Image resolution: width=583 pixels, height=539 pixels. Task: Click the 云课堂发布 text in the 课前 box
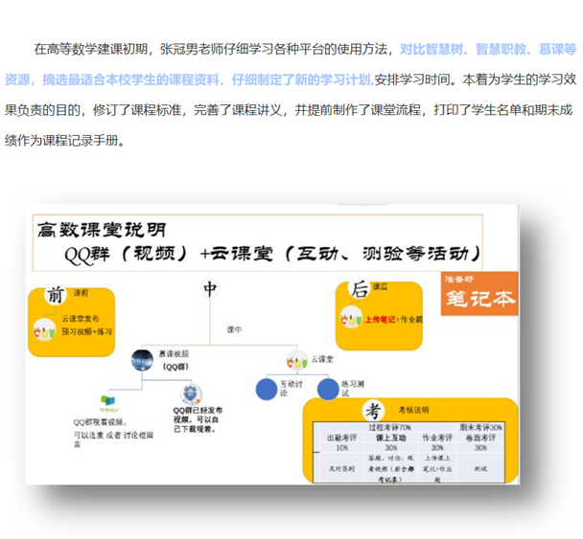[x=81, y=319]
